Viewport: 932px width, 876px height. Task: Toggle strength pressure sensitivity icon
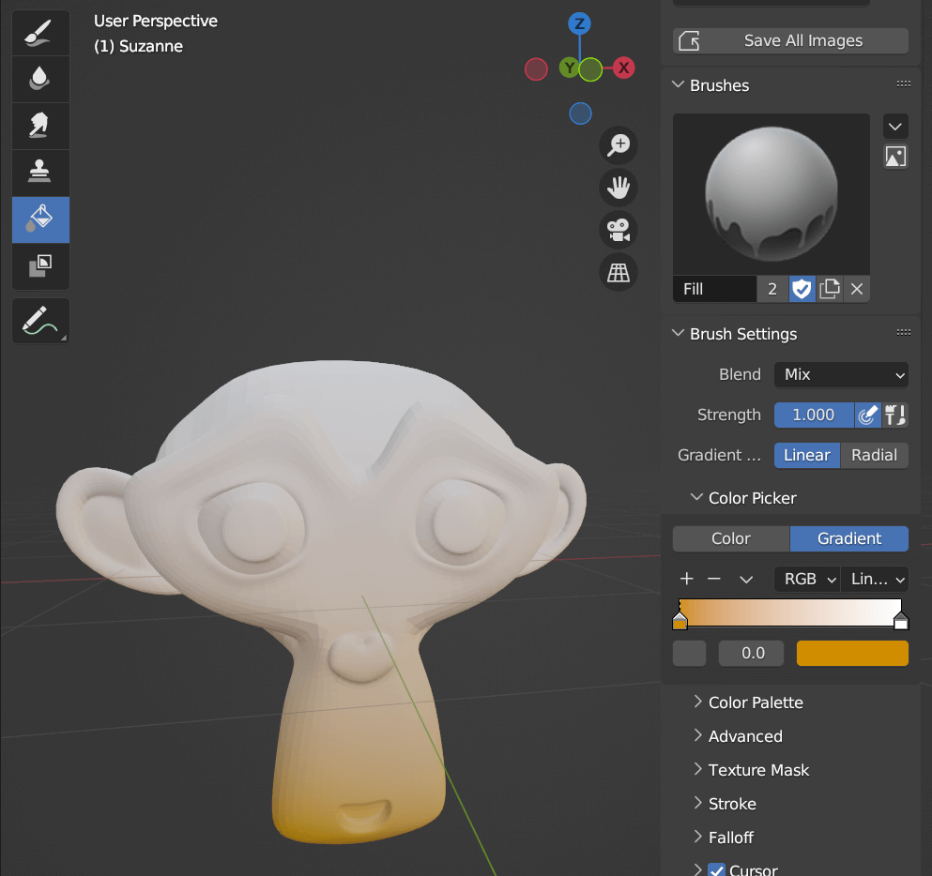coord(867,415)
